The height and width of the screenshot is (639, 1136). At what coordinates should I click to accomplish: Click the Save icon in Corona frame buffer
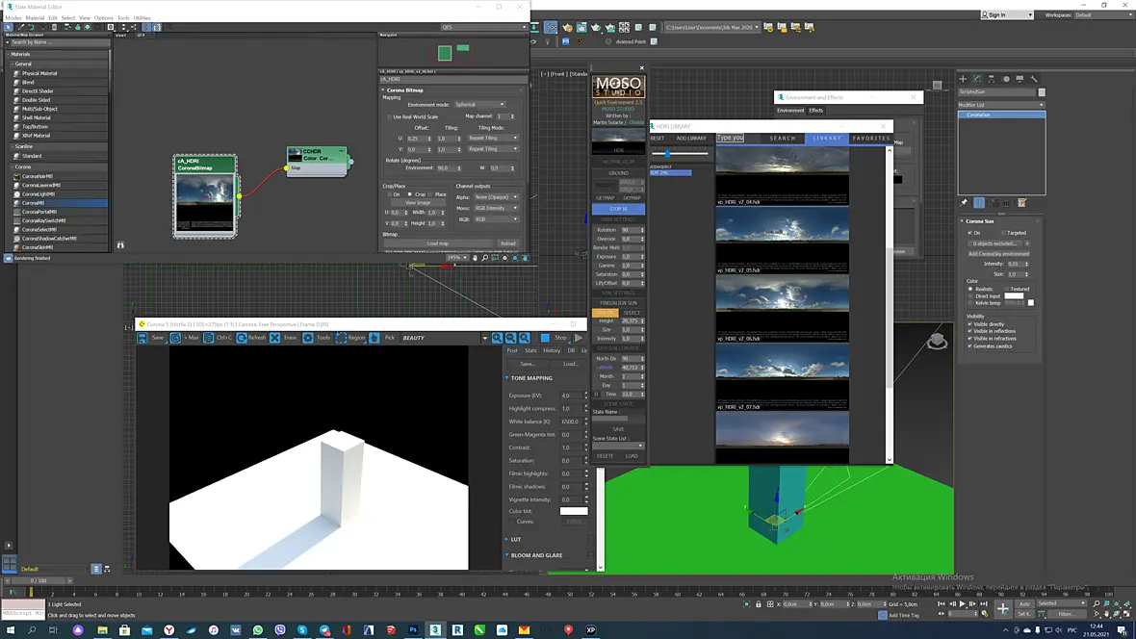coord(142,338)
